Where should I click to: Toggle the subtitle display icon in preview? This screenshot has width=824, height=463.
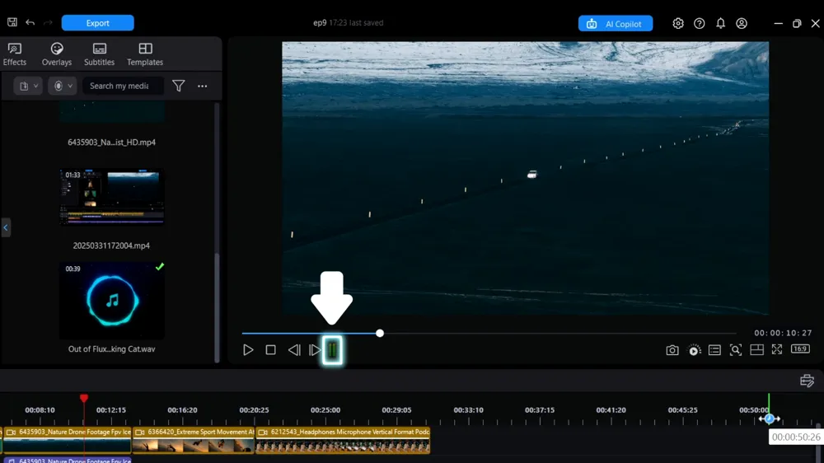714,350
